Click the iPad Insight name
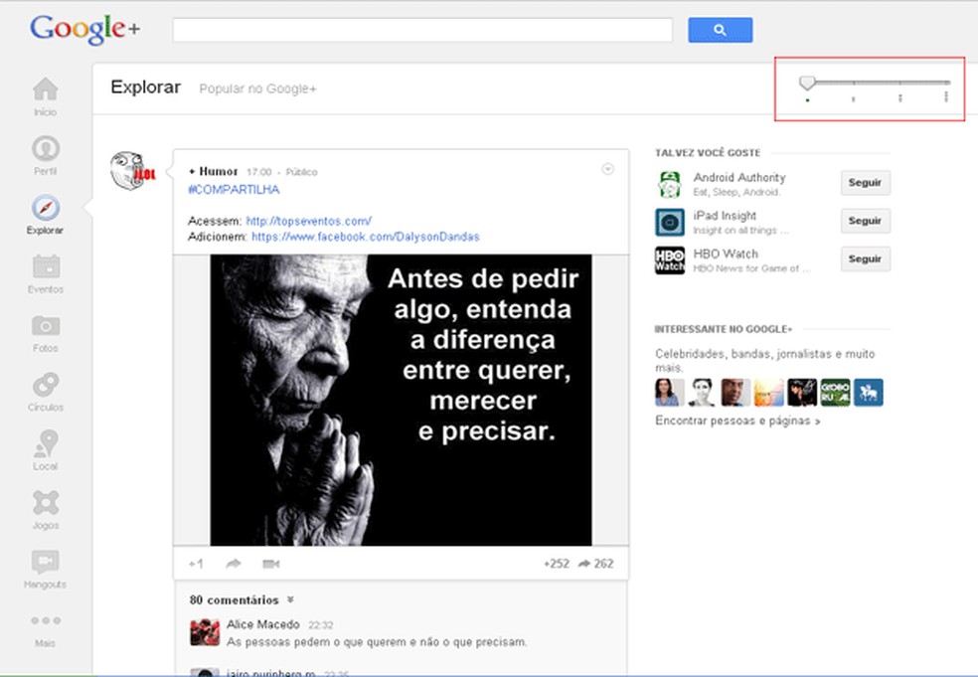 tap(725, 216)
